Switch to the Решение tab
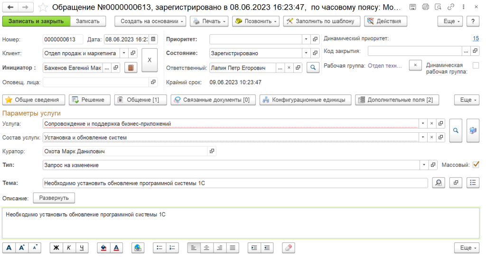The width and height of the screenshot is (486, 257). pyautogui.click(x=89, y=100)
